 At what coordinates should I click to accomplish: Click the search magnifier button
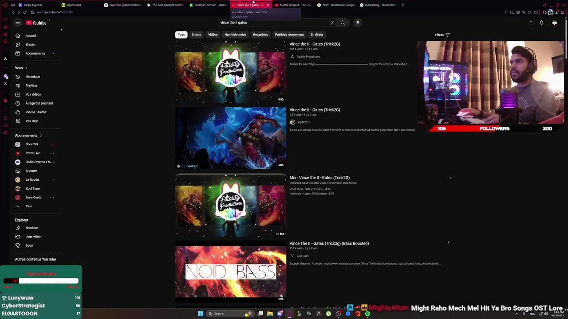(343, 23)
